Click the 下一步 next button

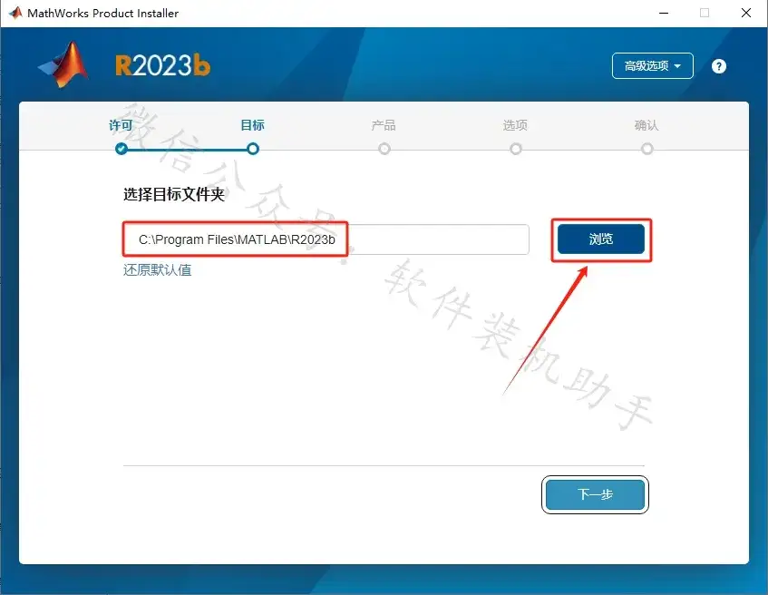point(595,494)
